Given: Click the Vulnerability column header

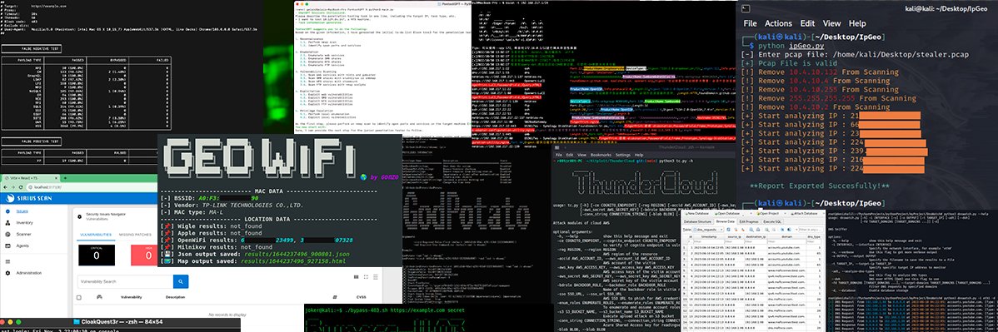Looking at the screenshot, I should [131, 297].
